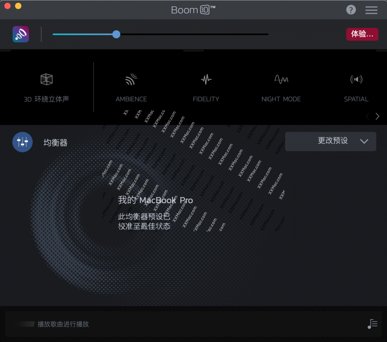Screen dimensions: 387x342
Task: Select the SPATIAL speaker icon
Action: pos(356,79)
